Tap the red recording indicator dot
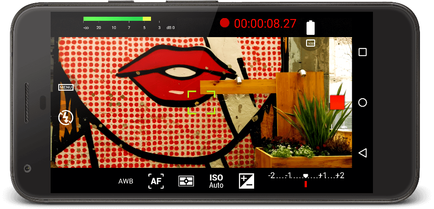The height and width of the screenshot is (209, 434). pyautogui.click(x=225, y=23)
